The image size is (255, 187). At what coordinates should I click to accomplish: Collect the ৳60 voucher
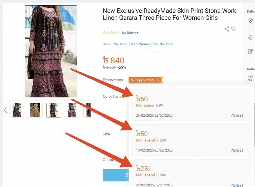click(237, 116)
